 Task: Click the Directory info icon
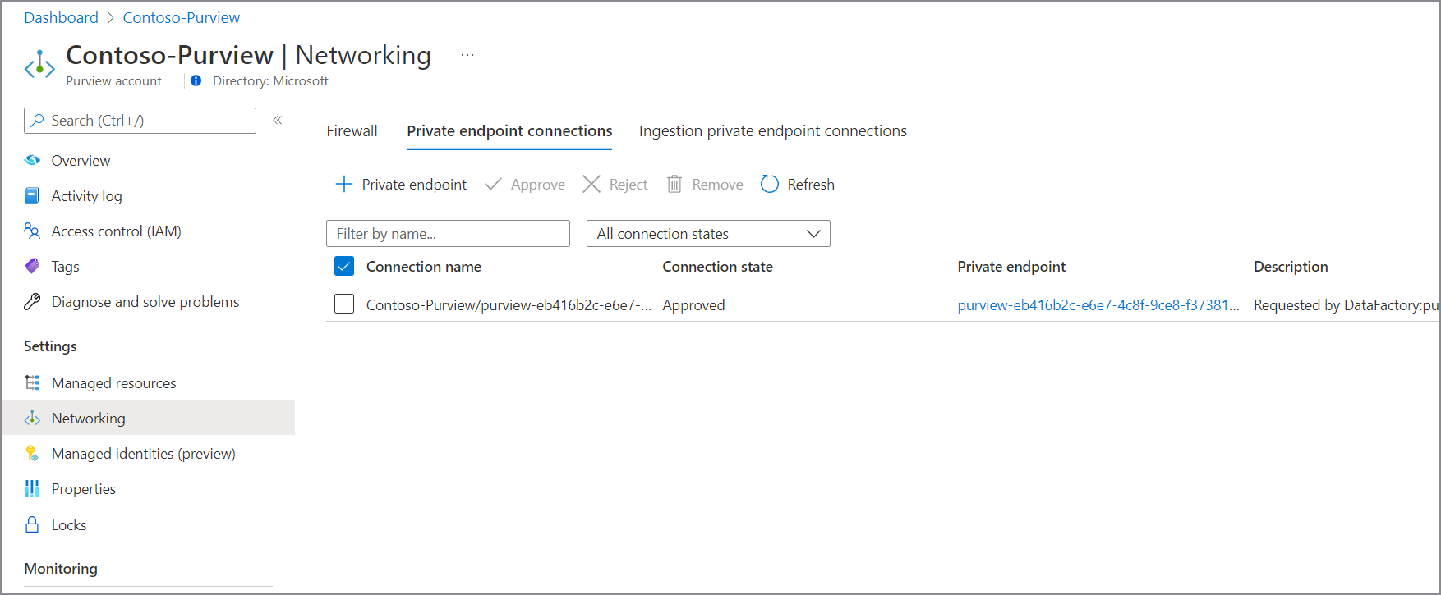click(196, 80)
